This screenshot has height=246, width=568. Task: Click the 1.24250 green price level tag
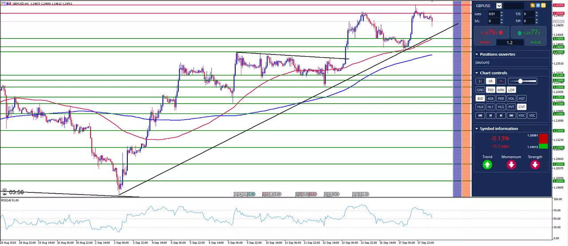click(558, 39)
